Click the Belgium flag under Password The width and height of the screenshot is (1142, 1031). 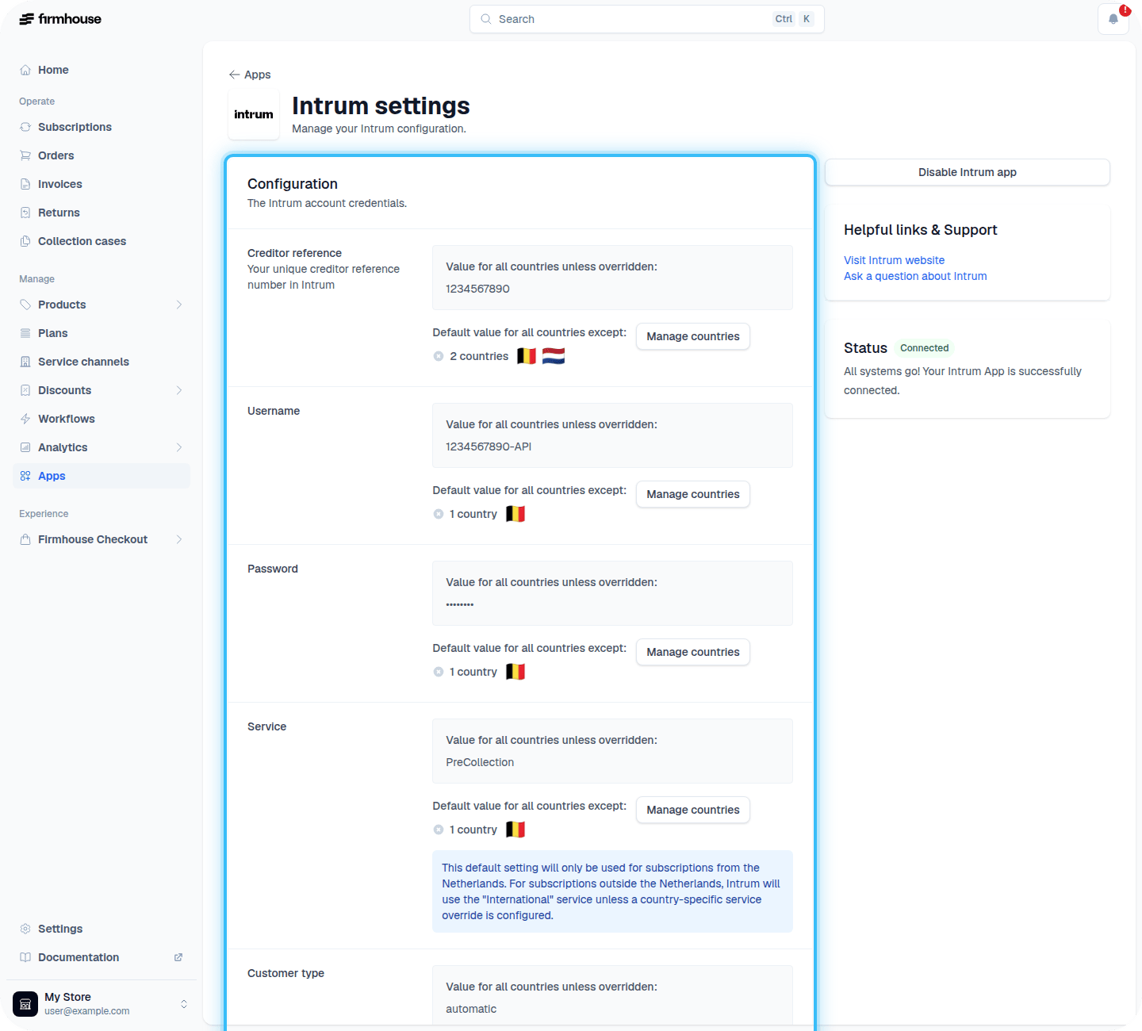pos(515,672)
